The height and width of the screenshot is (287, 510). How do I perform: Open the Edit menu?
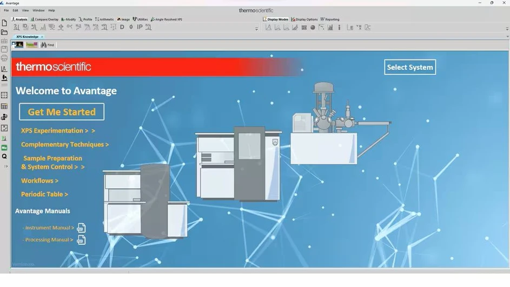tap(15, 10)
